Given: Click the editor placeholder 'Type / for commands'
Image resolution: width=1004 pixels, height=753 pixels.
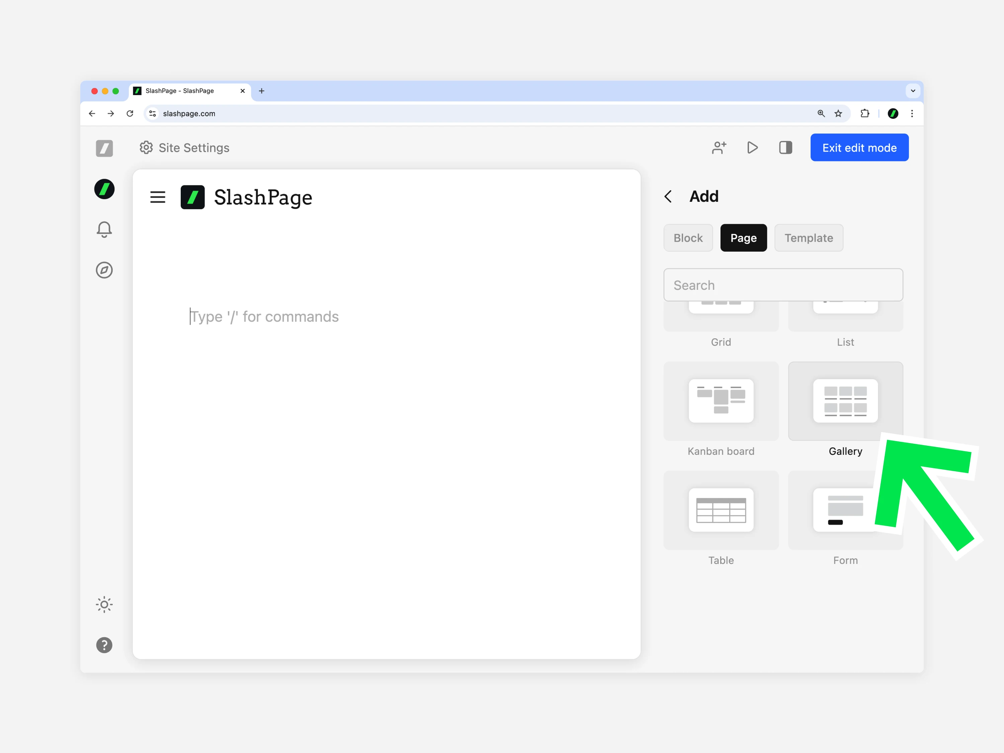Looking at the screenshot, I should [264, 316].
